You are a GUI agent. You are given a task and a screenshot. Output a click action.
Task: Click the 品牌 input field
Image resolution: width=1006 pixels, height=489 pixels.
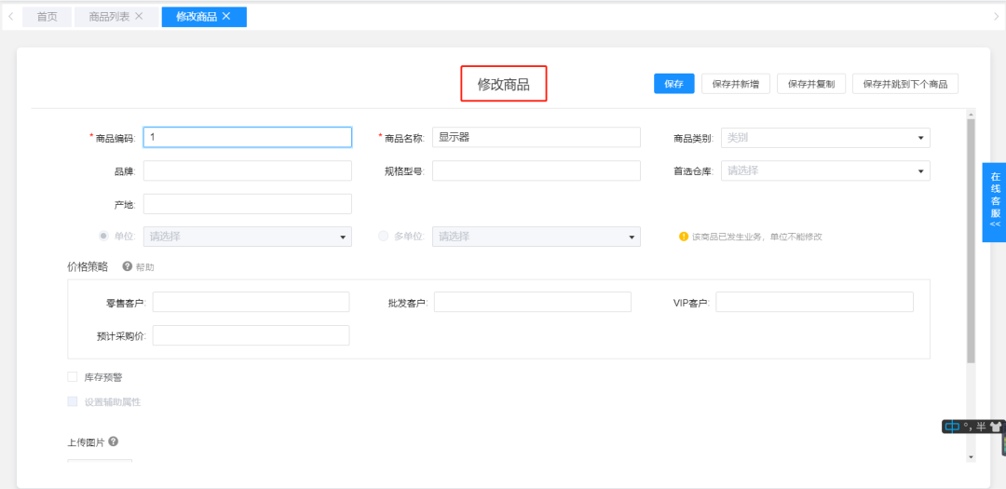click(248, 170)
